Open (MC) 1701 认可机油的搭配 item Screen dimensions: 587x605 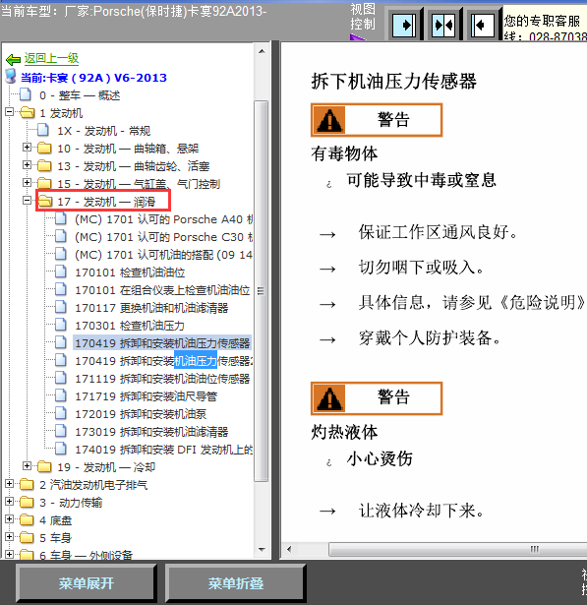[164, 255]
